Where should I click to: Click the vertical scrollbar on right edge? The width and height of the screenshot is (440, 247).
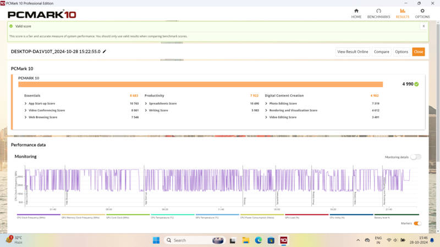pyautogui.click(x=438, y=92)
